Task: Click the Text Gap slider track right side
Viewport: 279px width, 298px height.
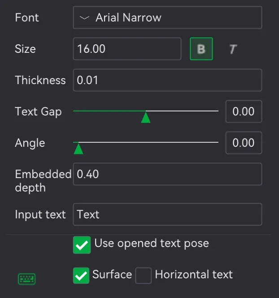Action: [x=182, y=111]
